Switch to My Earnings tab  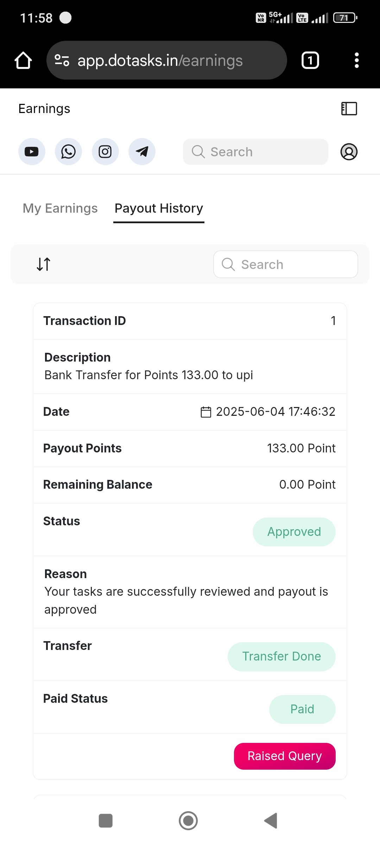(60, 208)
